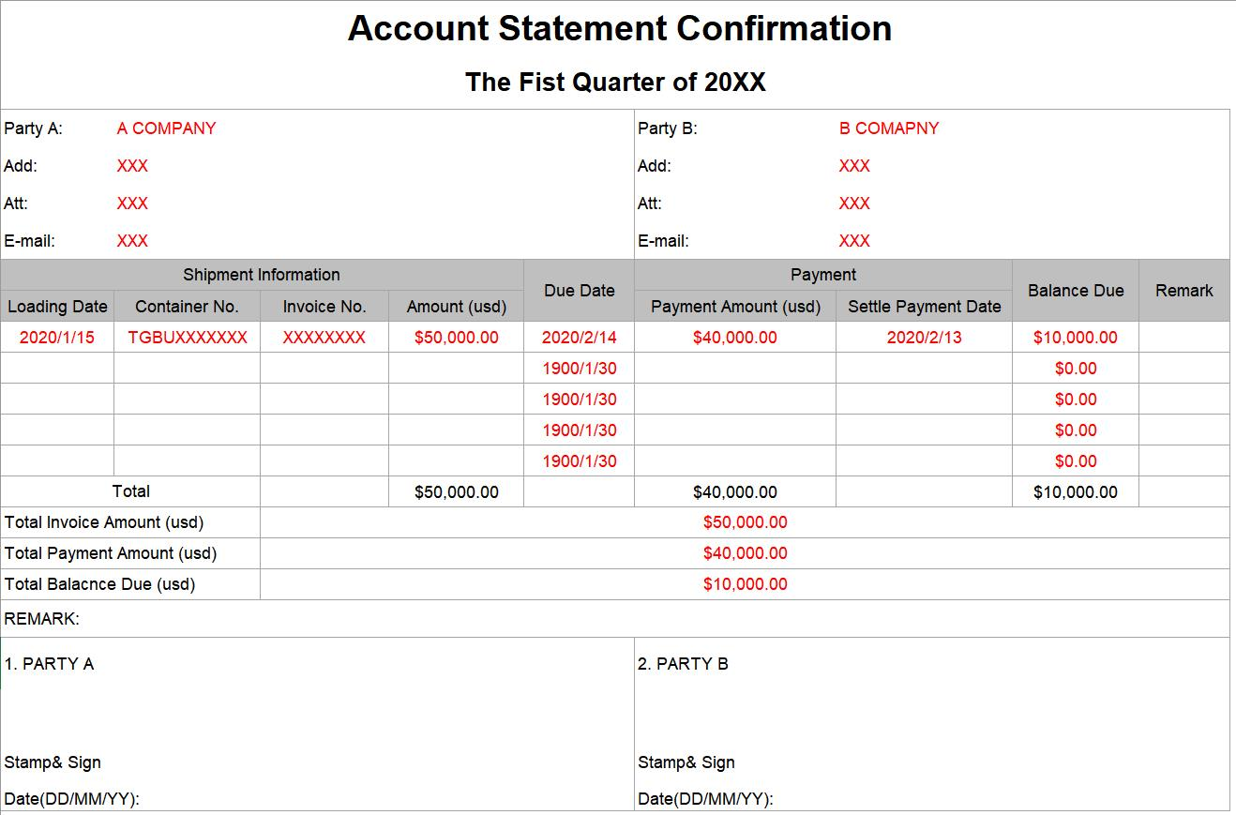Click Party A's Stamp& Sign label
The width and height of the screenshot is (1236, 815).
click(53, 762)
